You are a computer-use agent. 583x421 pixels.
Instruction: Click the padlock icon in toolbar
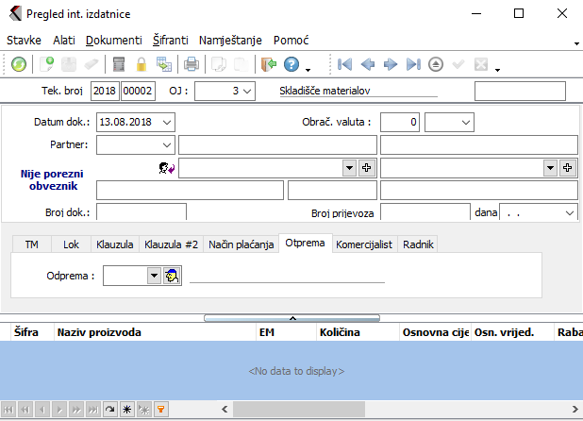click(142, 64)
